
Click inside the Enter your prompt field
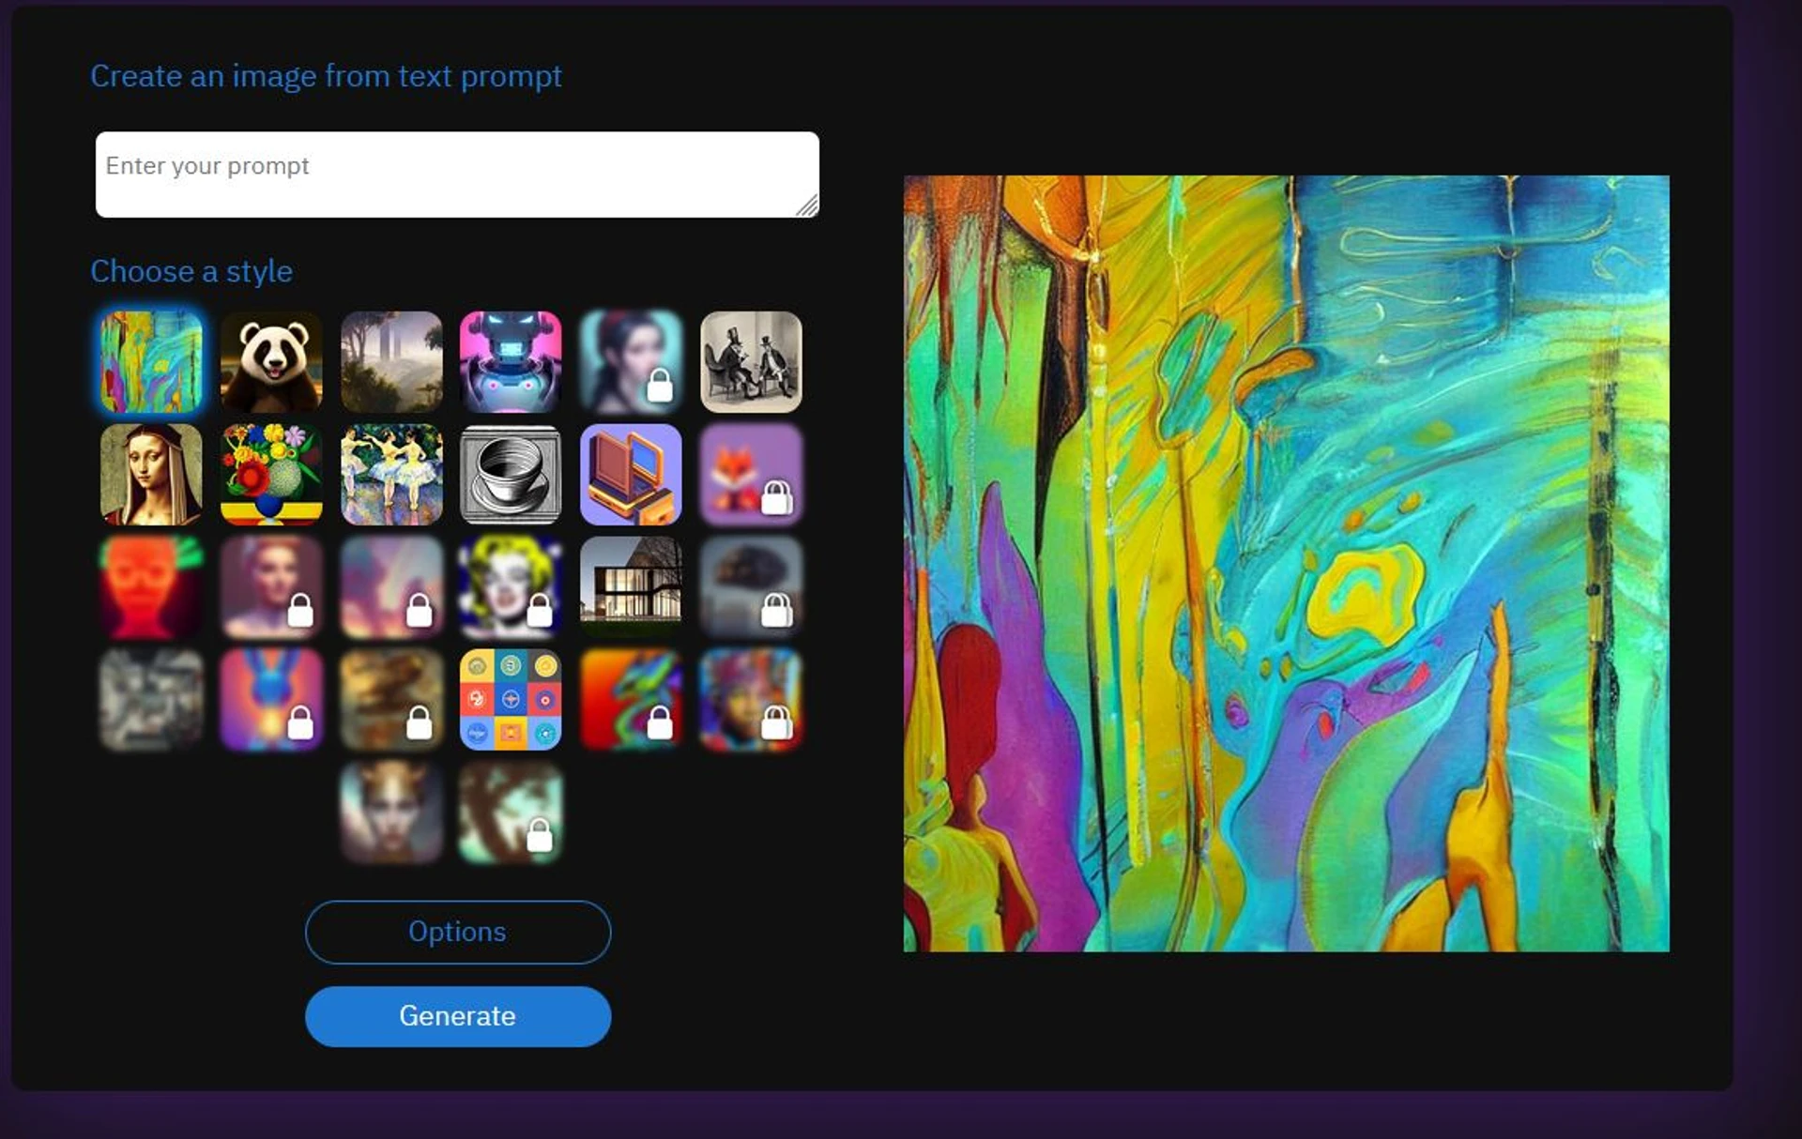456,174
